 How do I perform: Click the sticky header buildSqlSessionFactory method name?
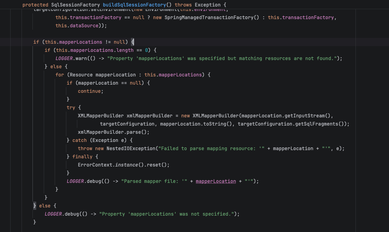pyautogui.click(x=134, y=5)
